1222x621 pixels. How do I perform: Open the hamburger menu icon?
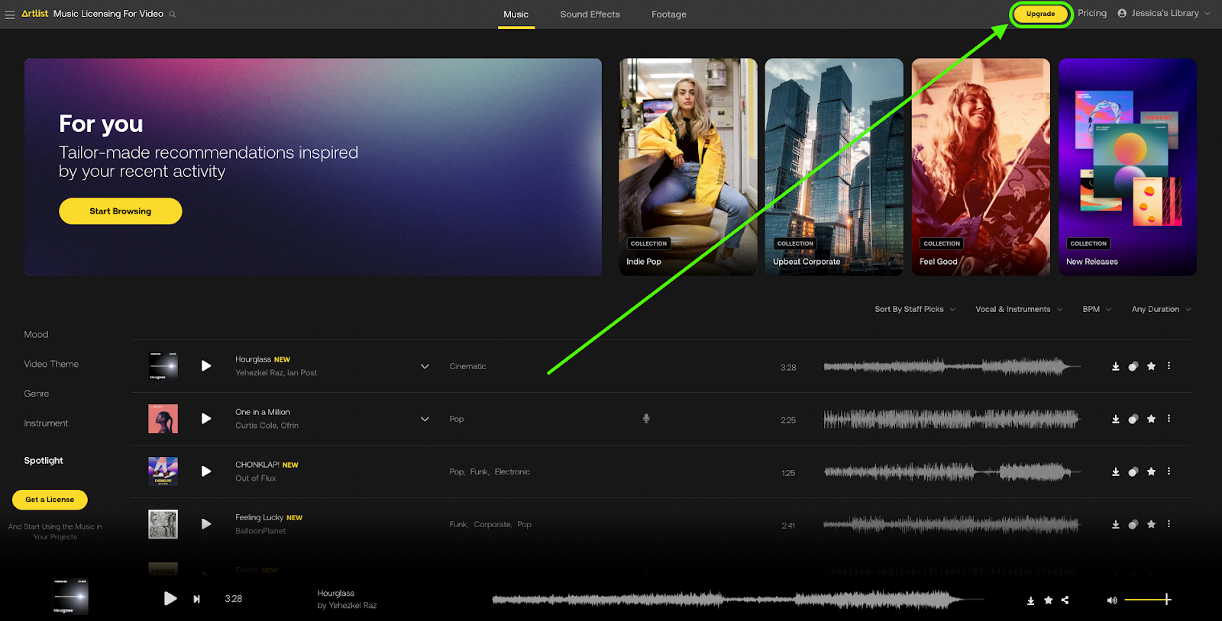click(10, 14)
